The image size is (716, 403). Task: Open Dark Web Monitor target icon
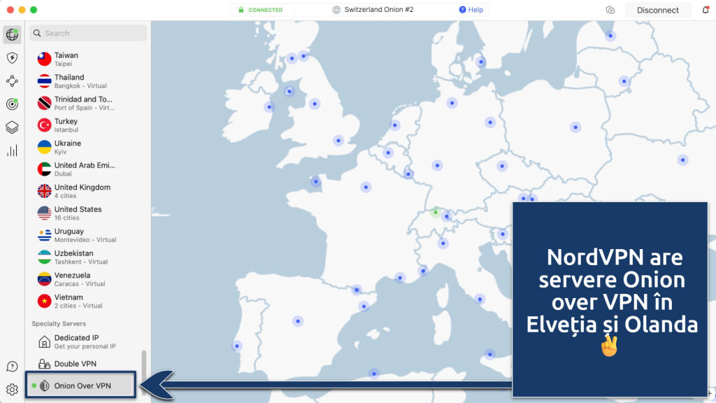coord(12,104)
